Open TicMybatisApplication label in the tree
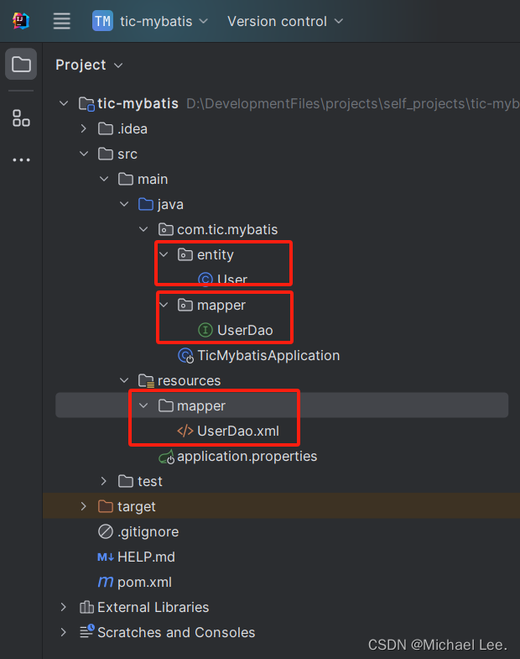520x659 pixels. [x=269, y=356]
